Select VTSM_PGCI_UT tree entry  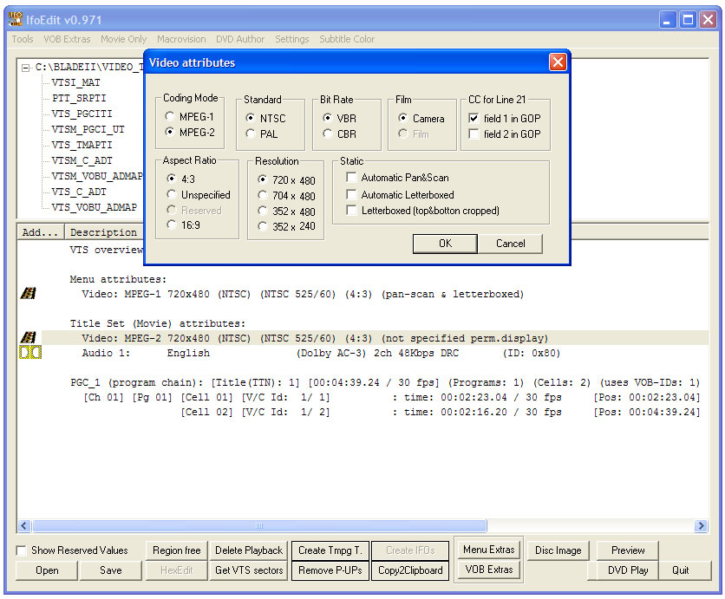pyautogui.click(x=88, y=129)
